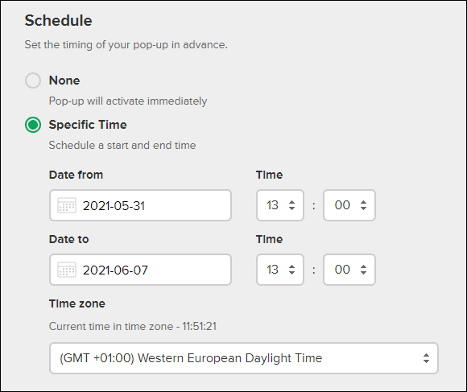467x392 pixels.
Task: Click the Specific Time label text
Action: pyautogui.click(x=88, y=125)
